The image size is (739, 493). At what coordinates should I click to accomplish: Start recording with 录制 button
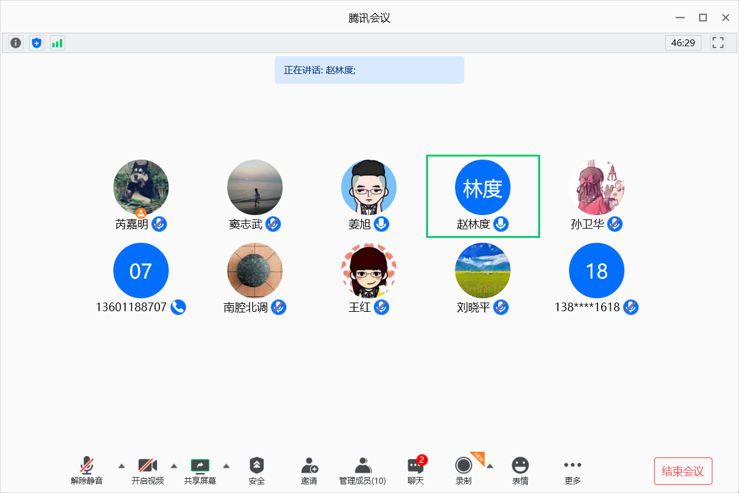coord(464,471)
